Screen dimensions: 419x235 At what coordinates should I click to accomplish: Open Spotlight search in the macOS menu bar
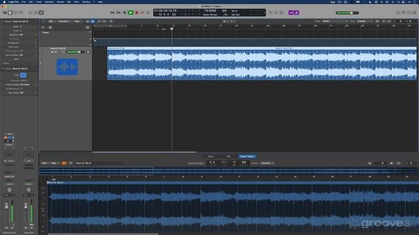pos(398,2)
